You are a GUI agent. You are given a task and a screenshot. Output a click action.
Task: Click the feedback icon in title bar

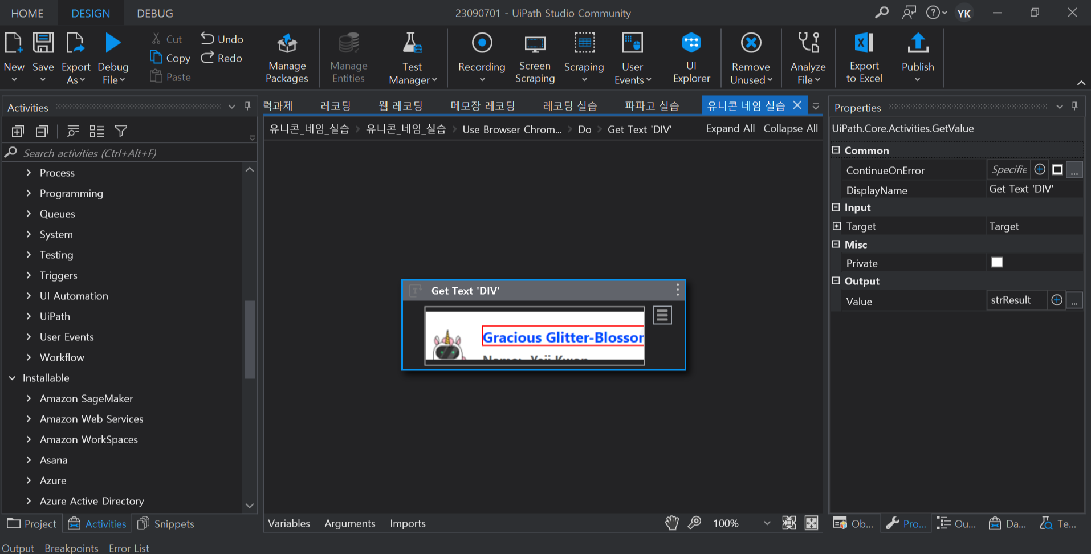tap(909, 12)
